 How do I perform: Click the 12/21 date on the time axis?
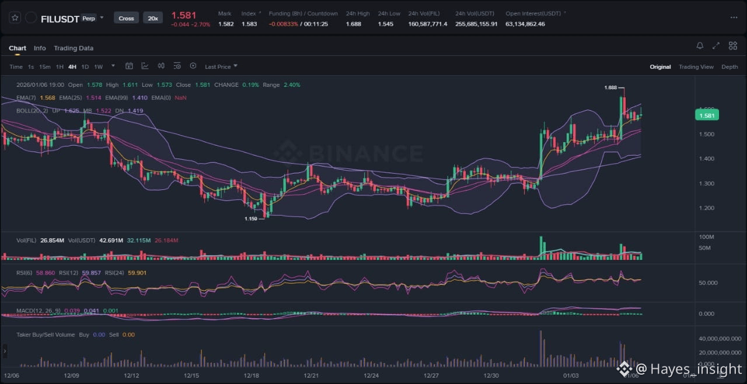(x=311, y=376)
